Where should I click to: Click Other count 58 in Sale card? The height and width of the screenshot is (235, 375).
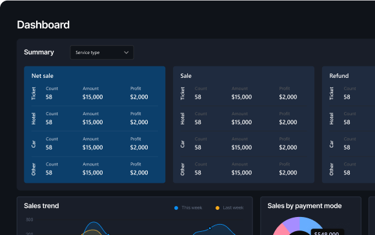tap(198, 173)
